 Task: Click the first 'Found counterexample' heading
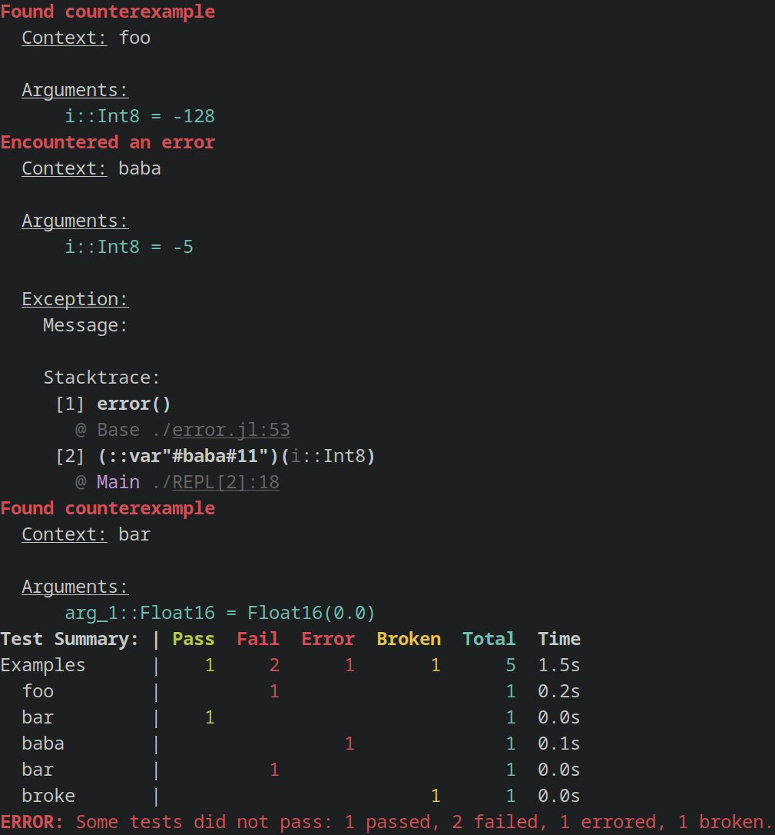click(108, 12)
